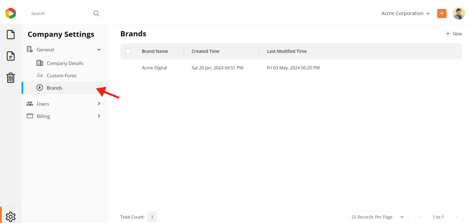Sort by Brand Name column header
The width and height of the screenshot is (469, 223).
tap(155, 51)
